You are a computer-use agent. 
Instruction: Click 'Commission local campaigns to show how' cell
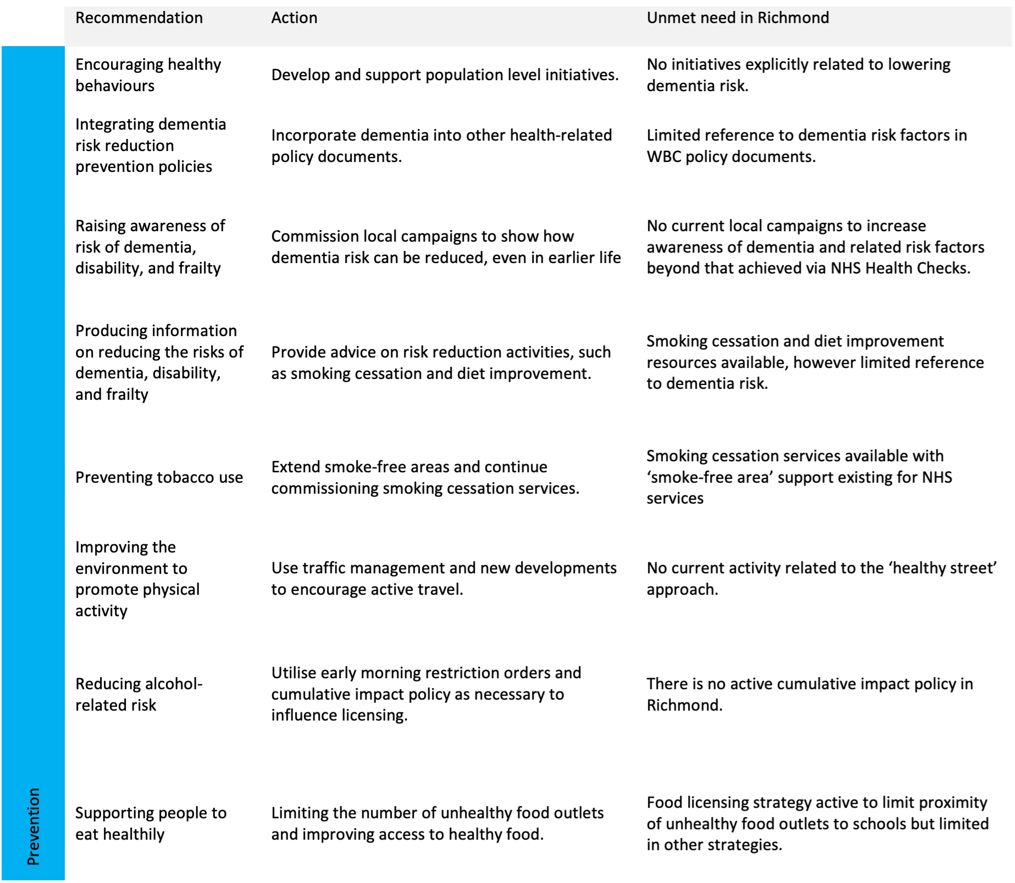446,247
